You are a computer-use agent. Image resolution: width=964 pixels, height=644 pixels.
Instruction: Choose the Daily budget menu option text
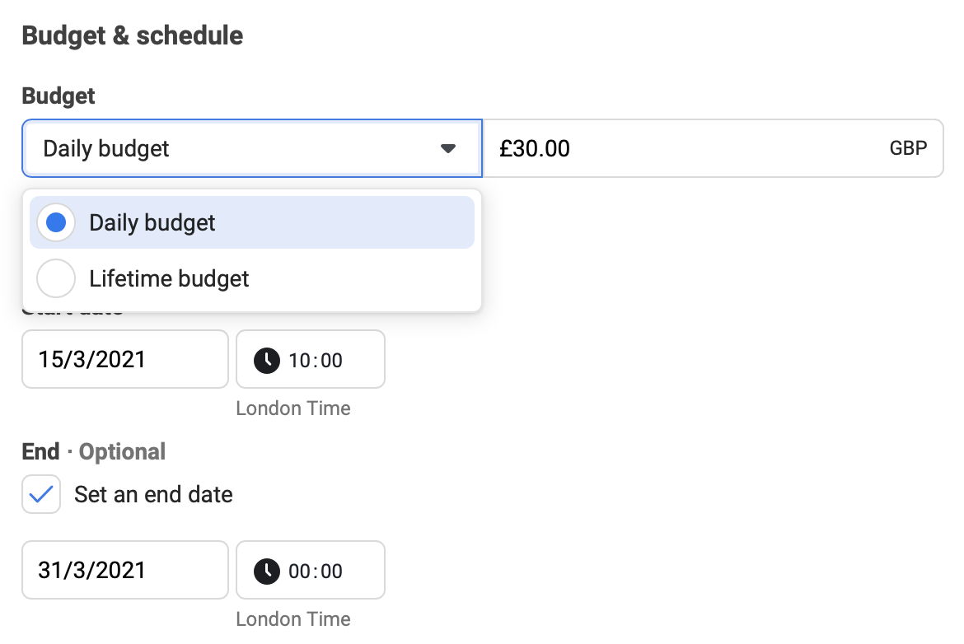[152, 223]
